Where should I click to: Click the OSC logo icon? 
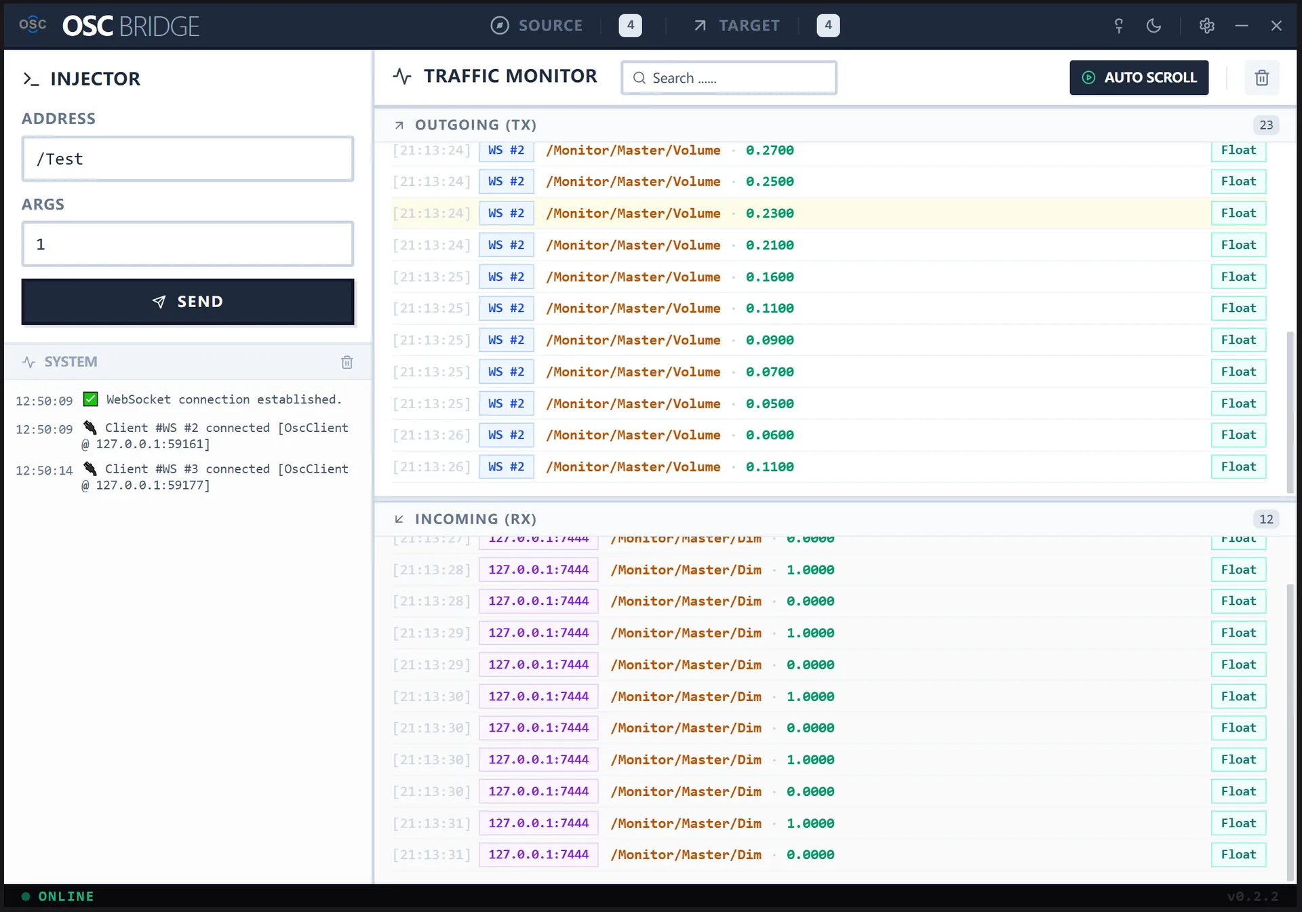33,25
